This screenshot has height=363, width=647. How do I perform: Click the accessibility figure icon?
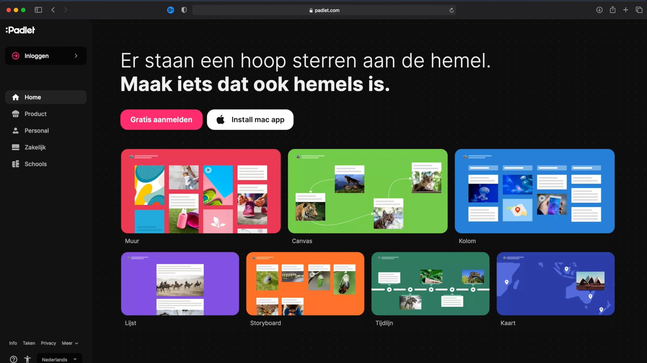click(27, 359)
